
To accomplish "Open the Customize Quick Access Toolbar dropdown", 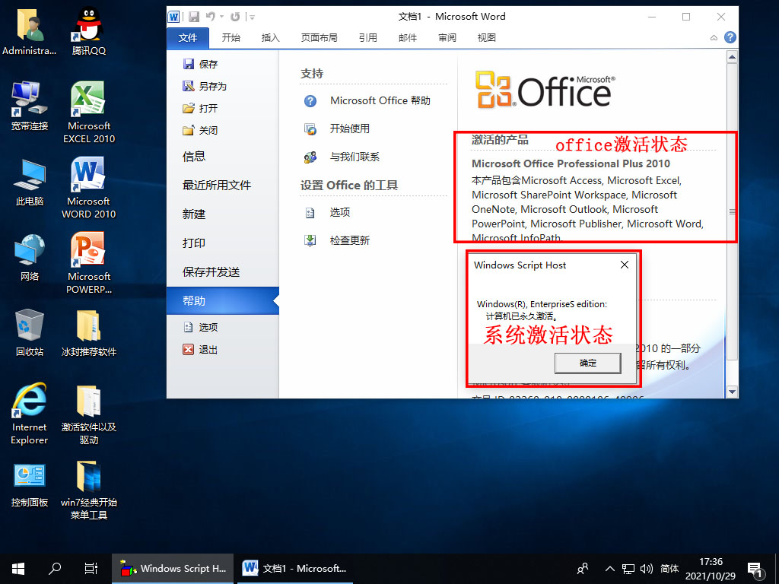I will click(x=253, y=17).
